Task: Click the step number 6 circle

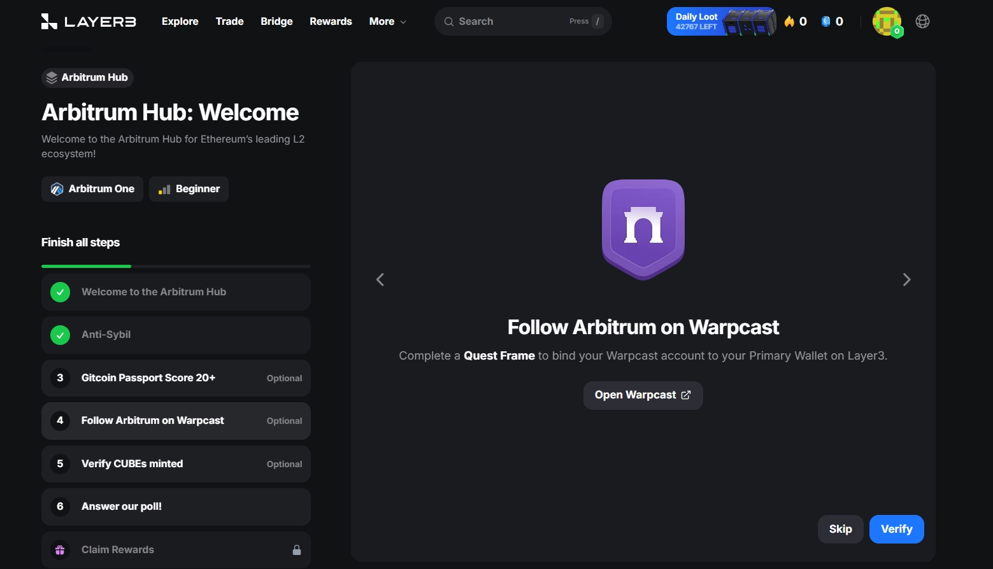Action: click(60, 507)
